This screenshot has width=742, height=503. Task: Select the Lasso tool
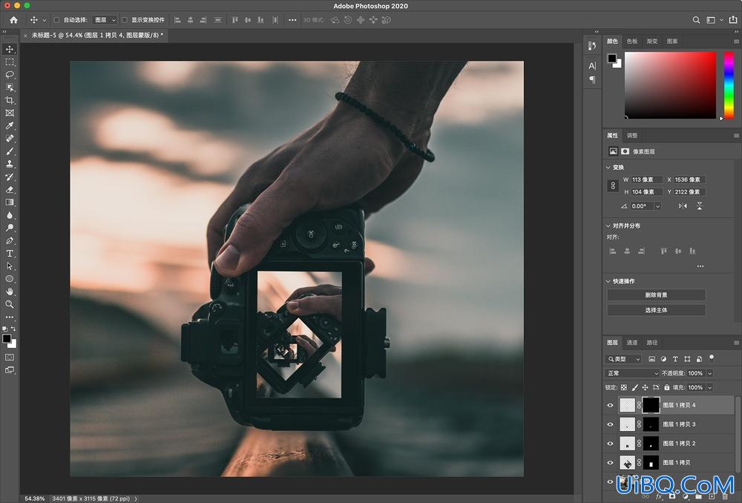(10, 75)
